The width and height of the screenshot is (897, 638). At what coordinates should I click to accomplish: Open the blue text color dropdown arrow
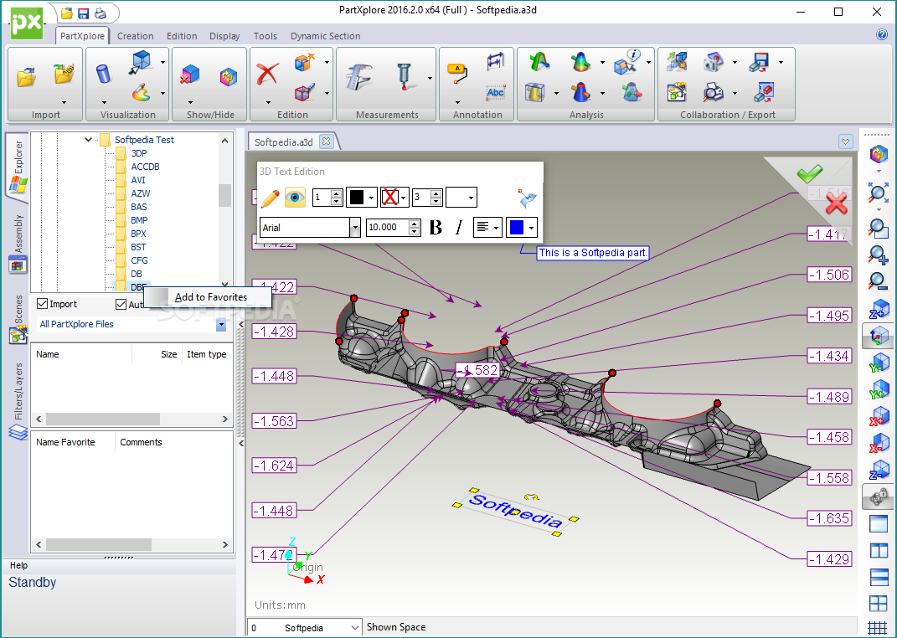[x=532, y=228]
